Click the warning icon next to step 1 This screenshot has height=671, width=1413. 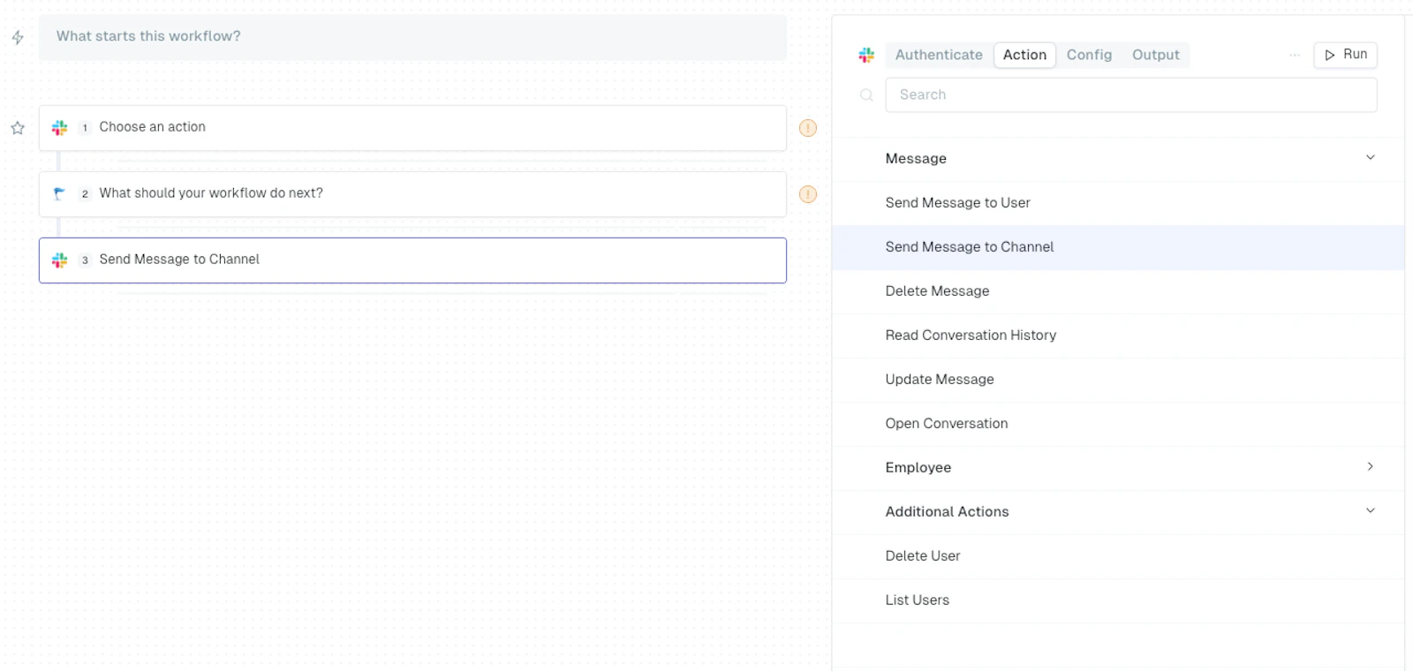coord(808,128)
